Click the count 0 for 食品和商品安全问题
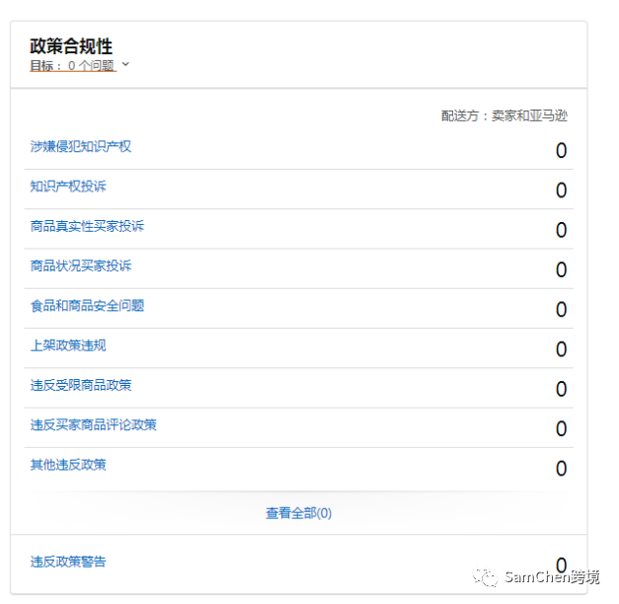Image resolution: width=619 pixels, height=604 pixels. [x=561, y=310]
